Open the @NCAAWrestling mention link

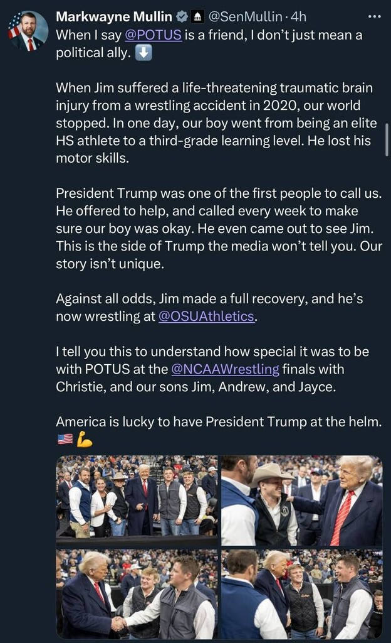click(225, 369)
